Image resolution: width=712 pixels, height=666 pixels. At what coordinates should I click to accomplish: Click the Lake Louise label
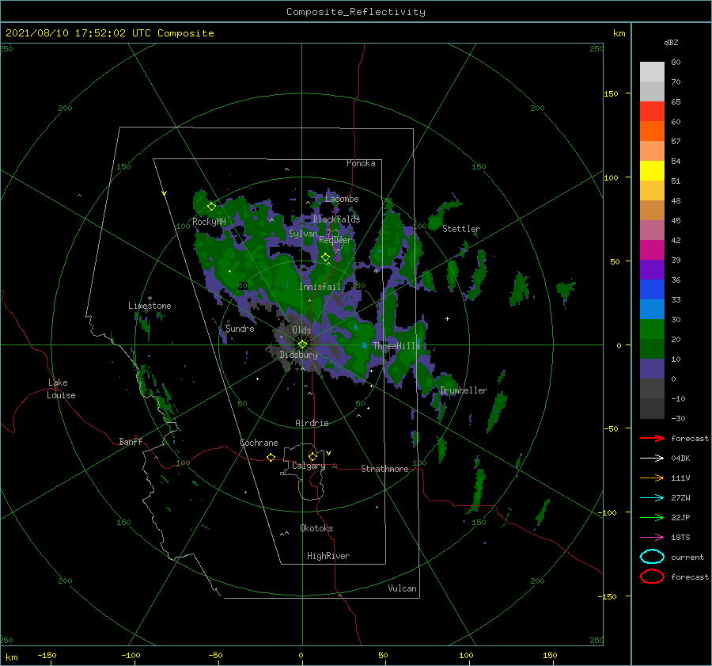point(61,389)
